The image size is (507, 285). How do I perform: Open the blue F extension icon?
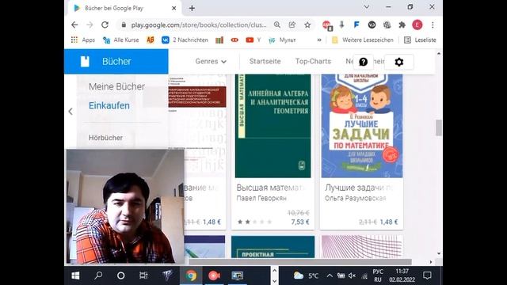(x=356, y=25)
